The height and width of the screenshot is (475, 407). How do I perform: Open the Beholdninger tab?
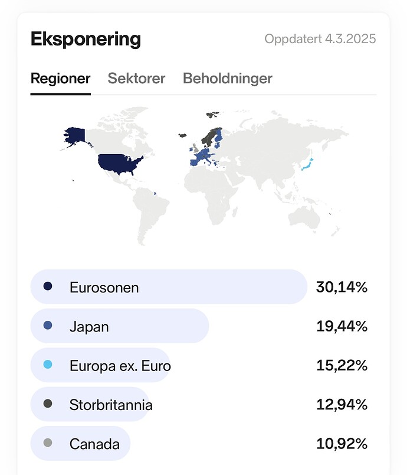click(x=227, y=79)
